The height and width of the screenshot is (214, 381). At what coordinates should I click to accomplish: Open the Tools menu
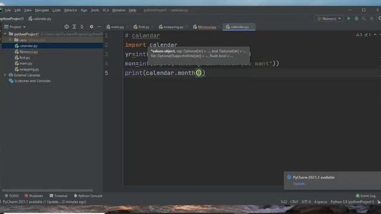pos(95,10)
